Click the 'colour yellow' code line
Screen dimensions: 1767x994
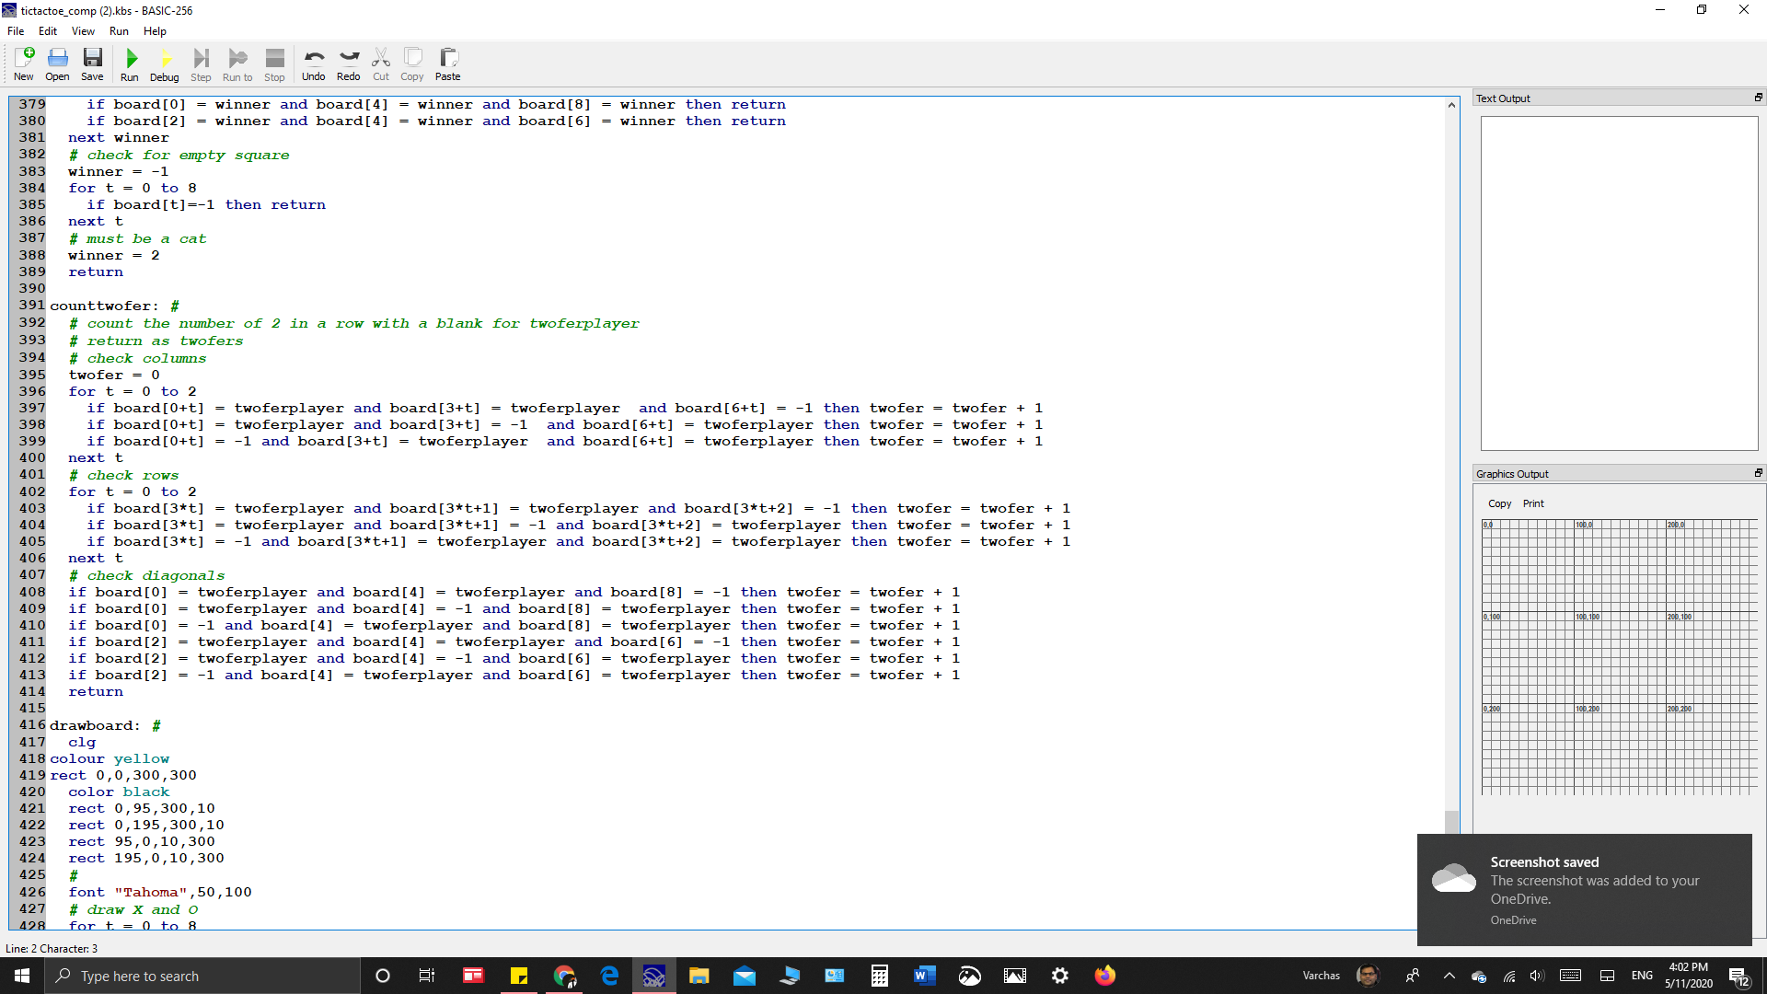click(x=110, y=758)
